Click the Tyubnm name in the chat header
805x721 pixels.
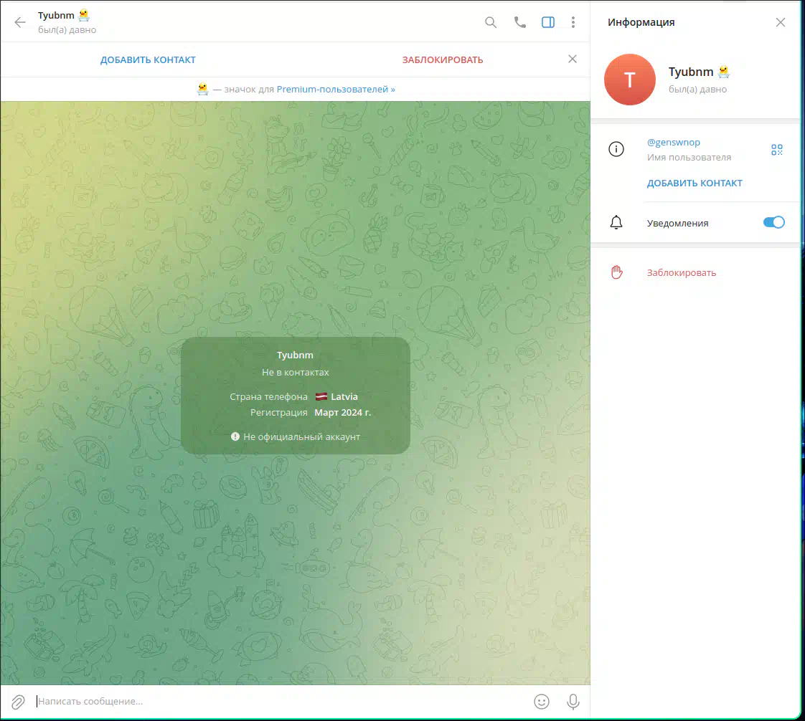pyautogui.click(x=56, y=15)
